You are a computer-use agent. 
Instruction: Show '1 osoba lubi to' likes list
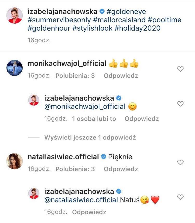coord(94,119)
